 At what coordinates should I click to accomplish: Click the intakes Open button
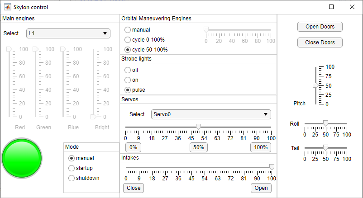(x=261, y=188)
